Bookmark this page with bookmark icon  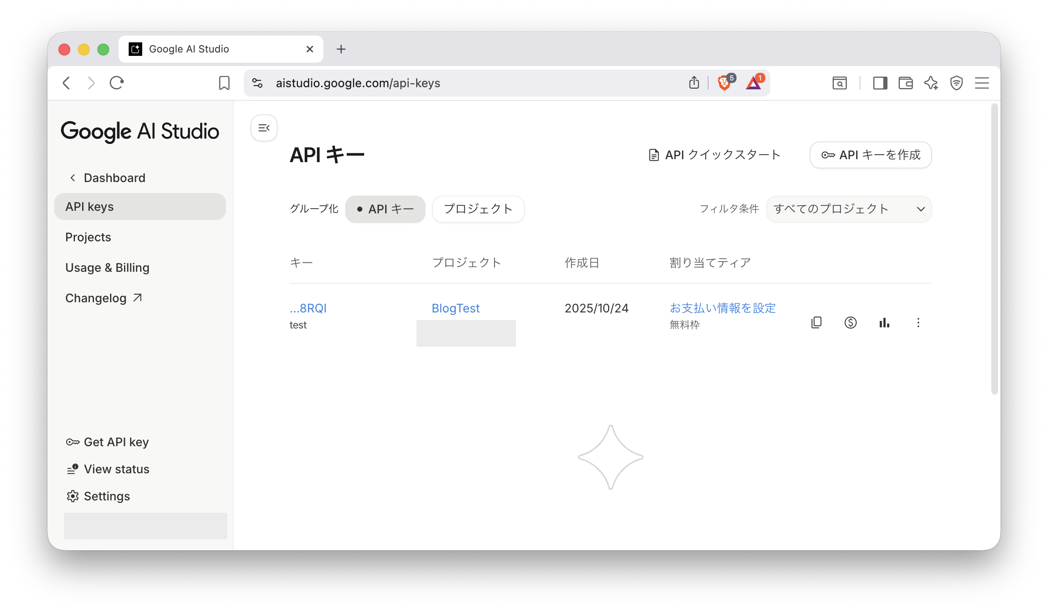tap(224, 83)
